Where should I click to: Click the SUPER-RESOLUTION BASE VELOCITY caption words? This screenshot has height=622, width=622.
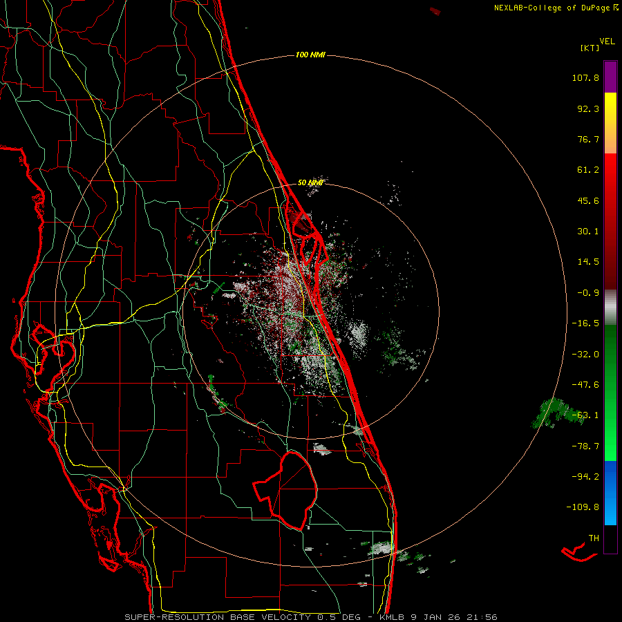click(218, 617)
